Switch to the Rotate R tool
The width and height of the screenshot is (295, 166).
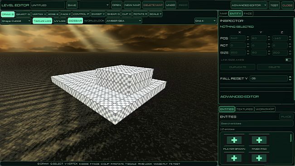tap(140, 14)
